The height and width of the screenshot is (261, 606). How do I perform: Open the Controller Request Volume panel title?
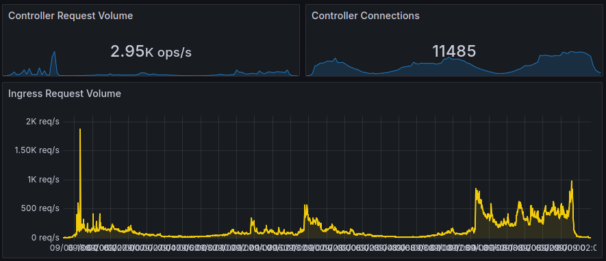71,16
